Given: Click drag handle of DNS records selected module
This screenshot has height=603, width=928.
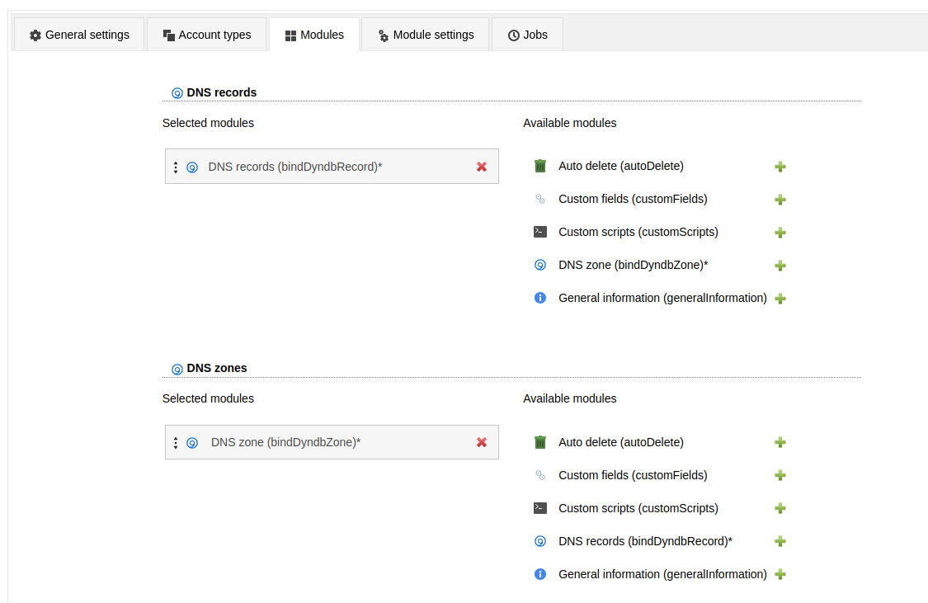Looking at the screenshot, I should (x=176, y=167).
